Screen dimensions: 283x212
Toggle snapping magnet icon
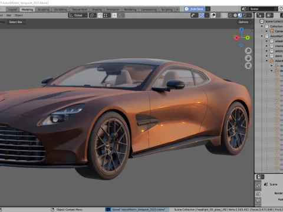(x=100, y=15)
